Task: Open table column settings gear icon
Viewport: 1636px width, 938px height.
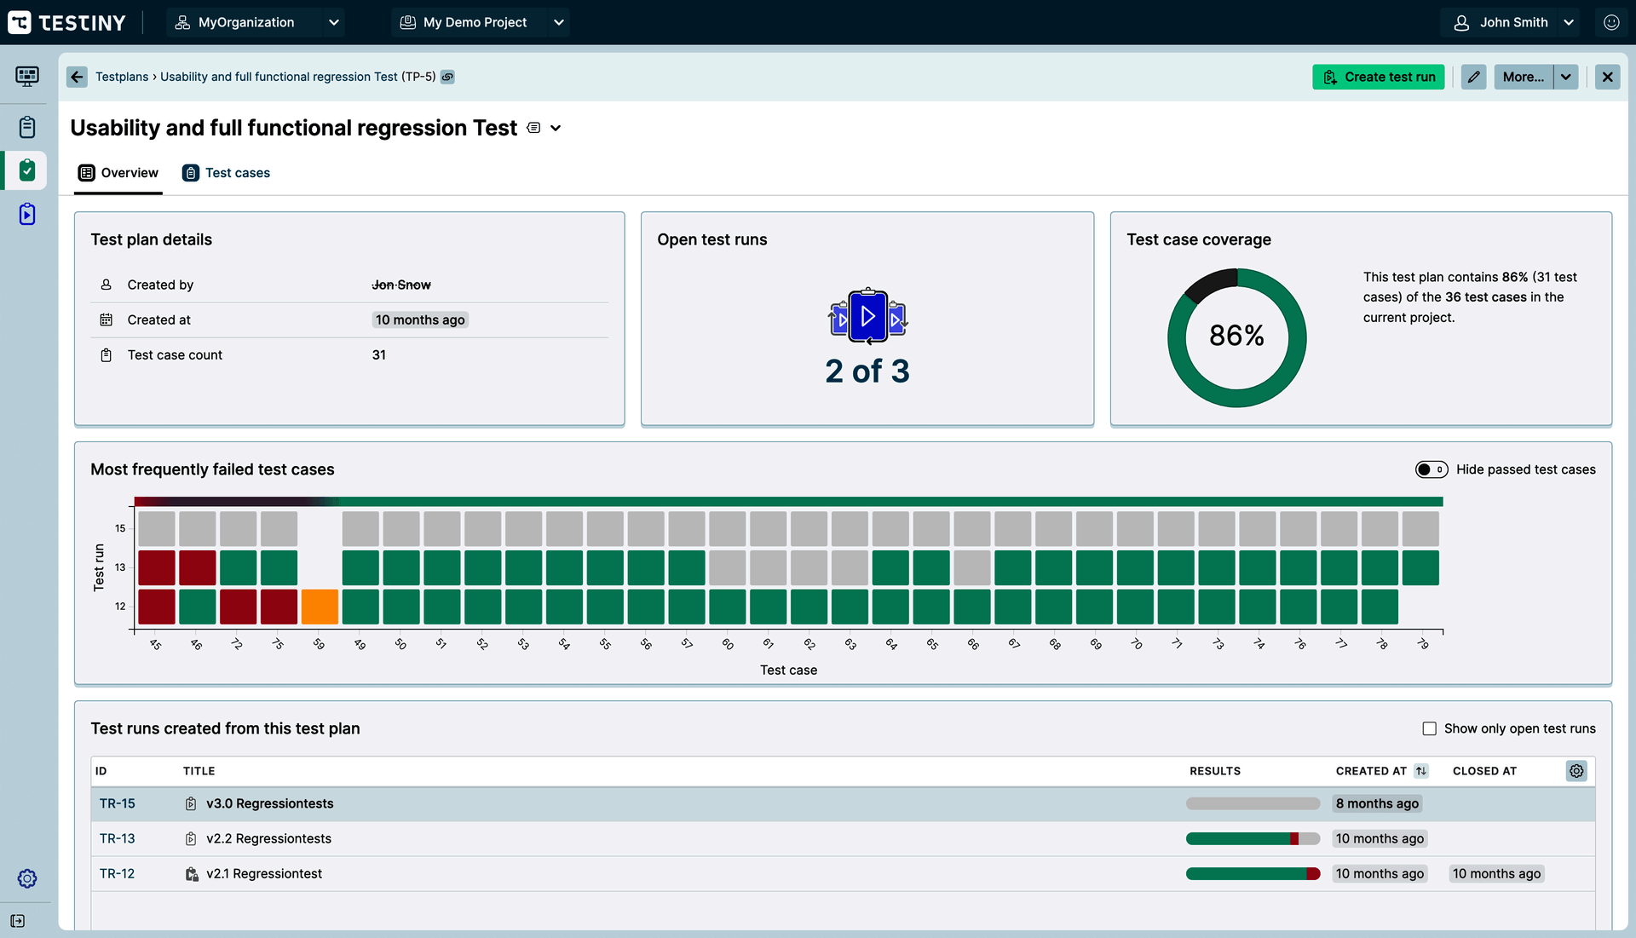Action: pos(1576,771)
